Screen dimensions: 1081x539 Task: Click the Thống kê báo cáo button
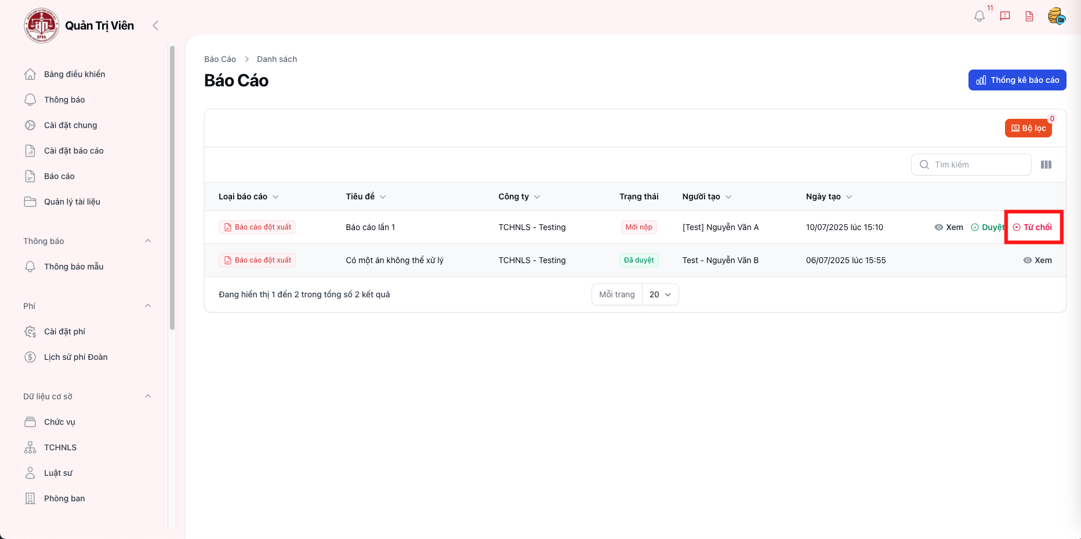pyautogui.click(x=1017, y=80)
